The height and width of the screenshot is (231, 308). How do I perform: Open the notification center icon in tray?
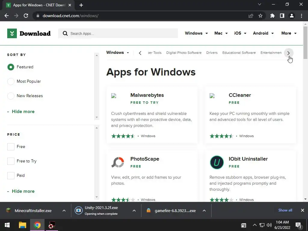[298, 226]
